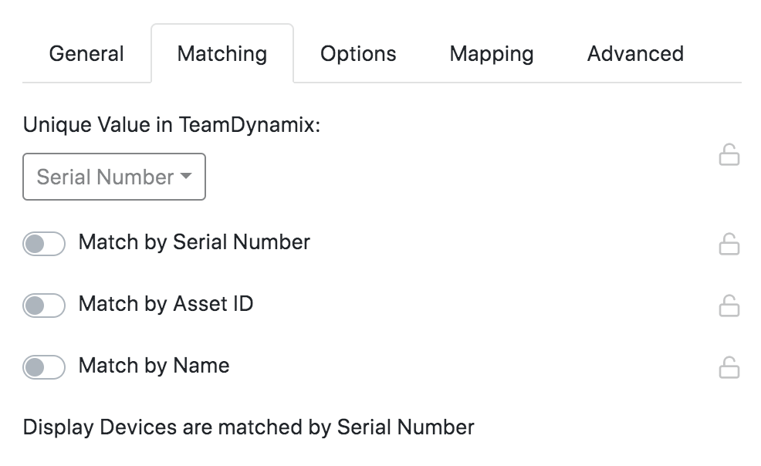
Task: Click the Matching tab
Action: point(222,53)
